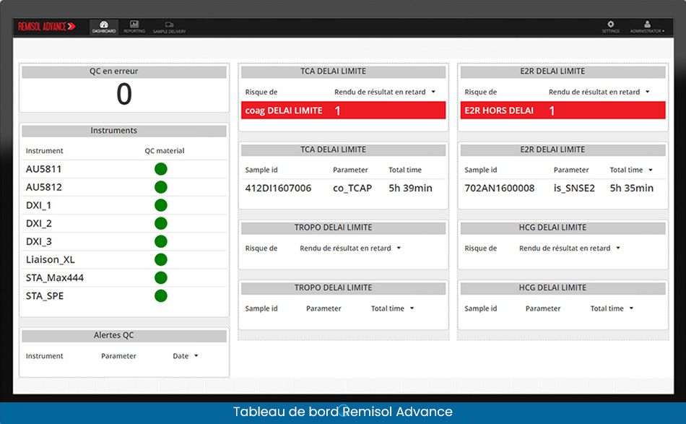686x424 pixels.
Task: Click the green QC dot for AU5811
Action: (161, 169)
